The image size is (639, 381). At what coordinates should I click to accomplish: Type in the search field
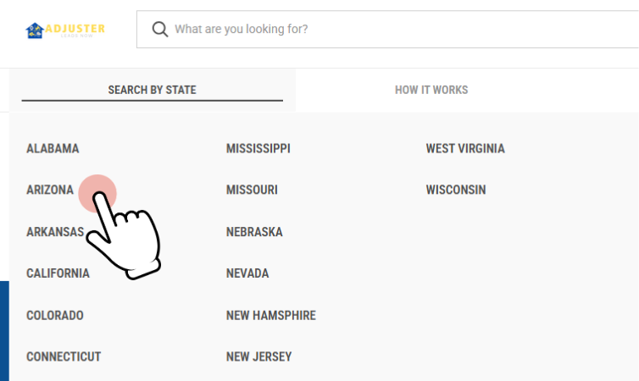click(381, 30)
